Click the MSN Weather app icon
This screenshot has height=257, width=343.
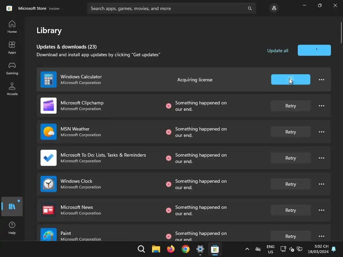(49, 132)
